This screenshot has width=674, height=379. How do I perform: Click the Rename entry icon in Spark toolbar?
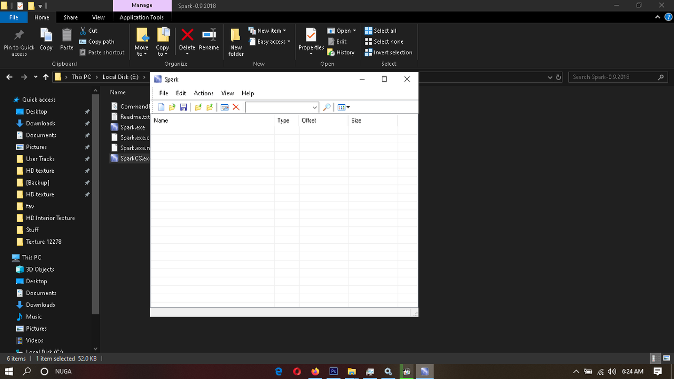point(225,107)
